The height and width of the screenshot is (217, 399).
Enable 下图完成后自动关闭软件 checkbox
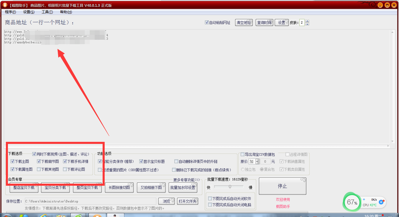(x=210, y=199)
